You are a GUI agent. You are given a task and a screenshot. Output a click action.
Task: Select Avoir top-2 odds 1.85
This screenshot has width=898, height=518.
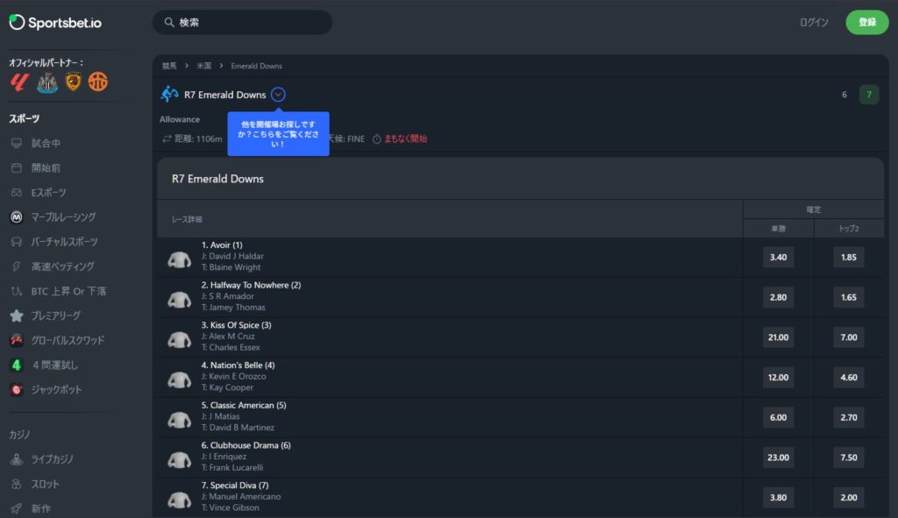point(849,257)
